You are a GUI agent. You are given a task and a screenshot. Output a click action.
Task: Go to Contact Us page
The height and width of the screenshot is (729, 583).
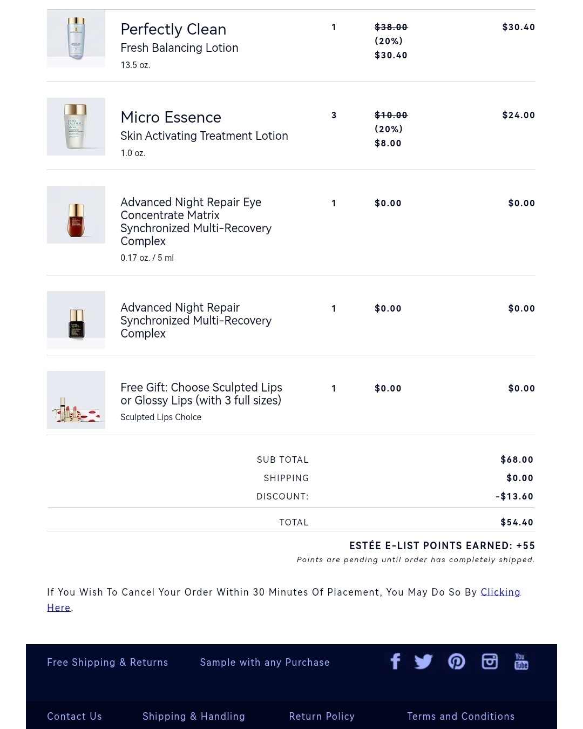(x=74, y=717)
